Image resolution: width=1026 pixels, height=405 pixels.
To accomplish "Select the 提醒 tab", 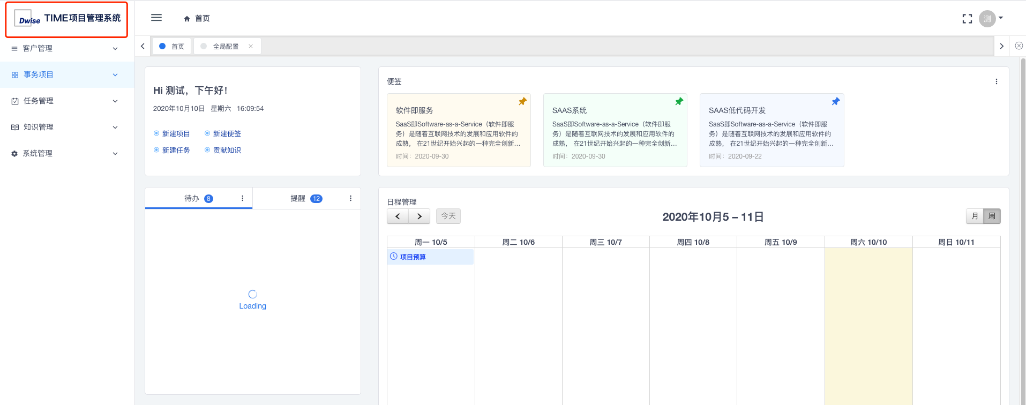I will [306, 198].
